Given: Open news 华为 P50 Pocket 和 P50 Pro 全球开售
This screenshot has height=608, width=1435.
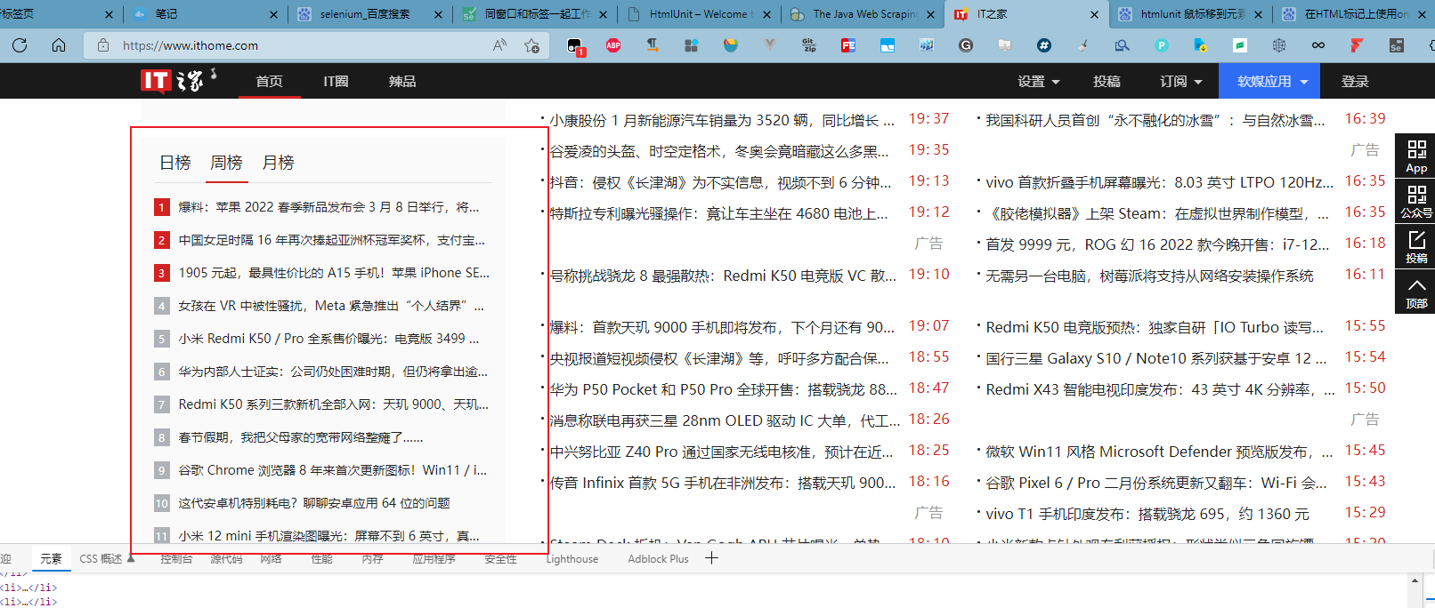Looking at the screenshot, I should tap(724, 389).
